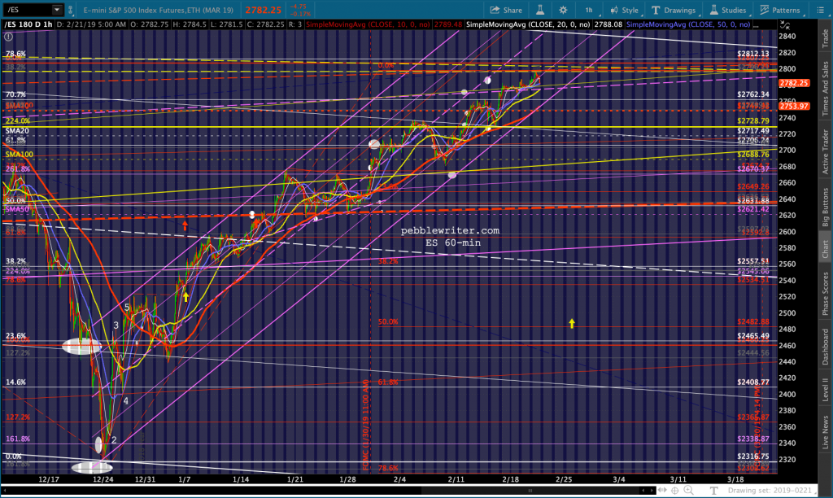Click E-mini S&P 500 Index Futures description
Viewport: 833px width, 498px height.
point(159,10)
